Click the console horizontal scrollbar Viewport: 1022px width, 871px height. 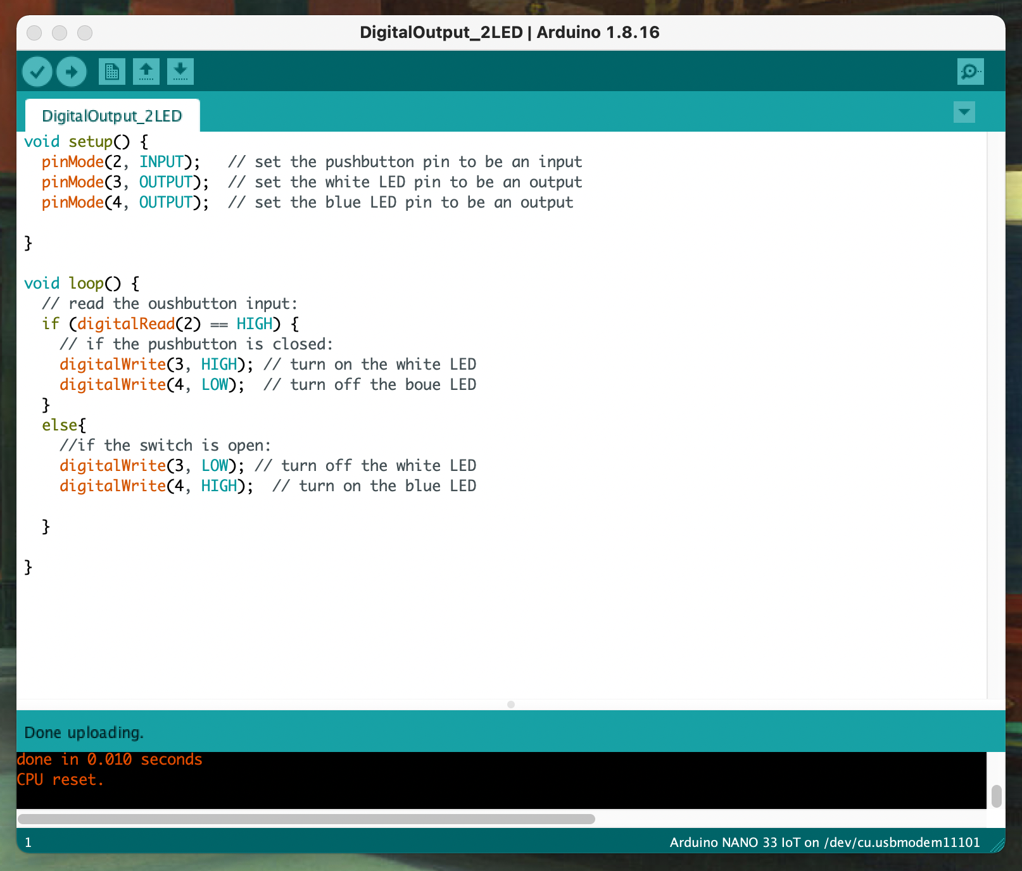coord(306,819)
